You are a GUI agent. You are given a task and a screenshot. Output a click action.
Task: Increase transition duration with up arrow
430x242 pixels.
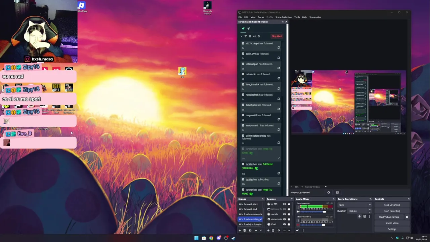tap(370, 210)
